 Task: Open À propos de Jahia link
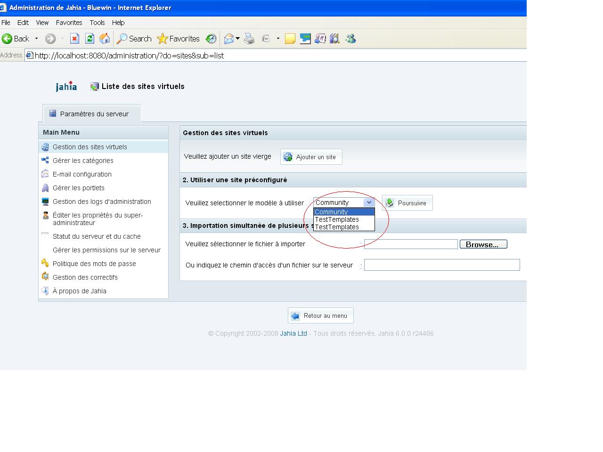pyautogui.click(x=80, y=291)
